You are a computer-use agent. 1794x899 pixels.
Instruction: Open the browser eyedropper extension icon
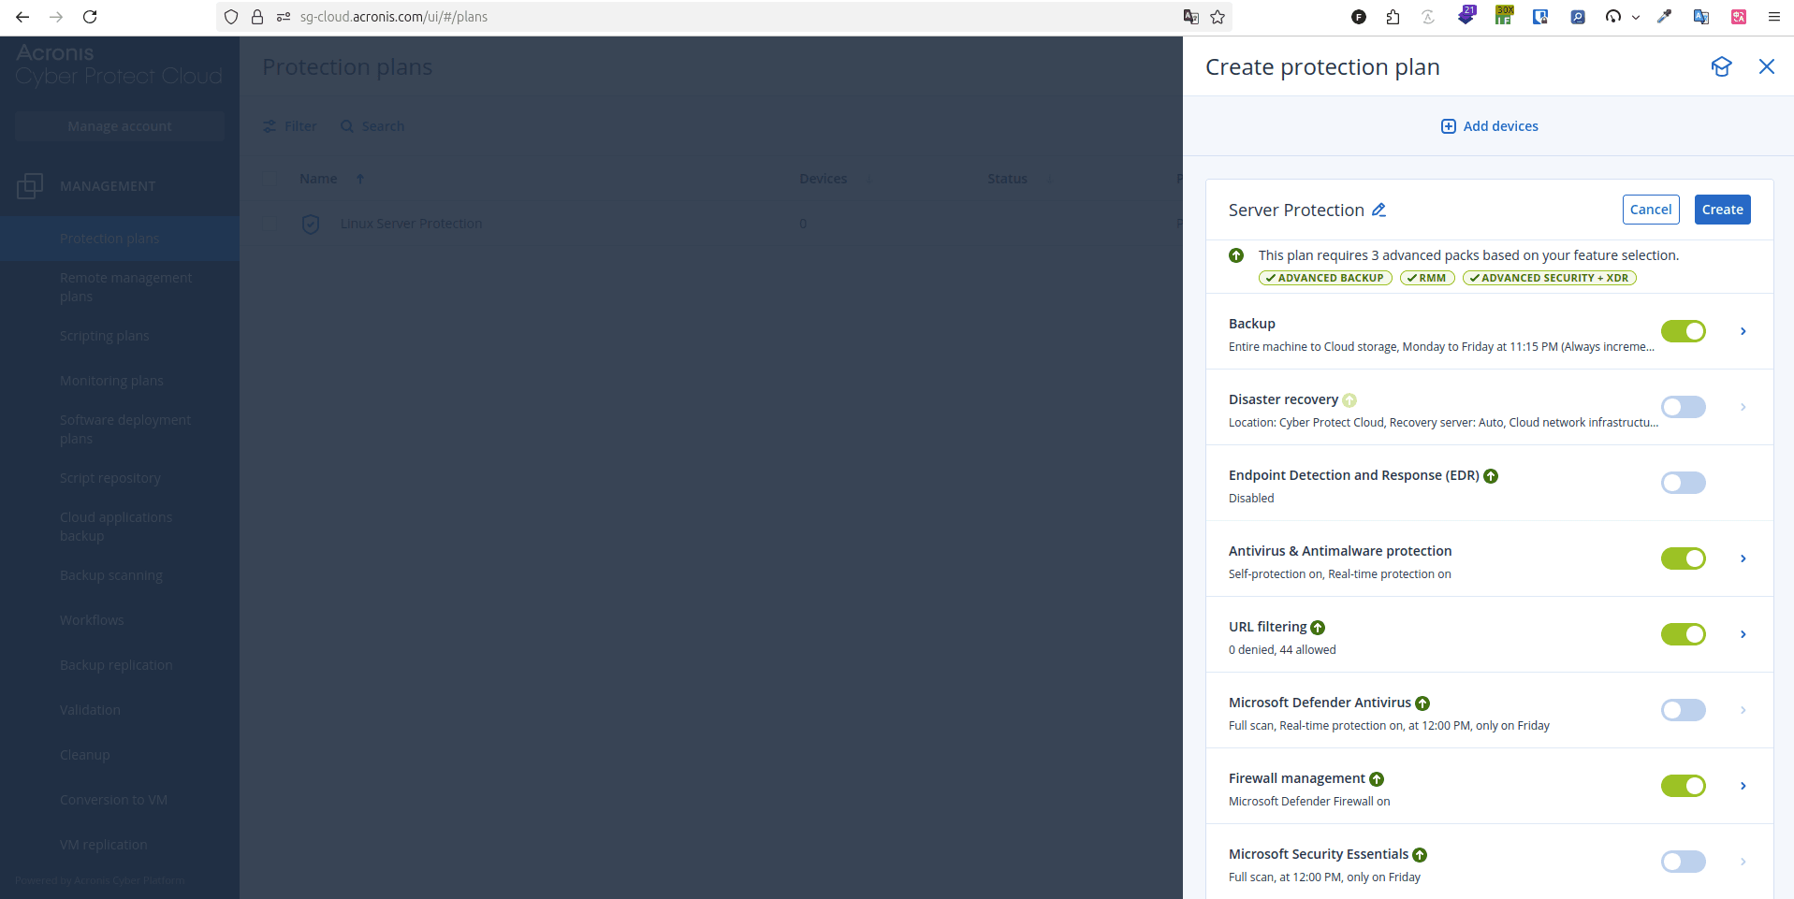click(x=1664, y=16)
